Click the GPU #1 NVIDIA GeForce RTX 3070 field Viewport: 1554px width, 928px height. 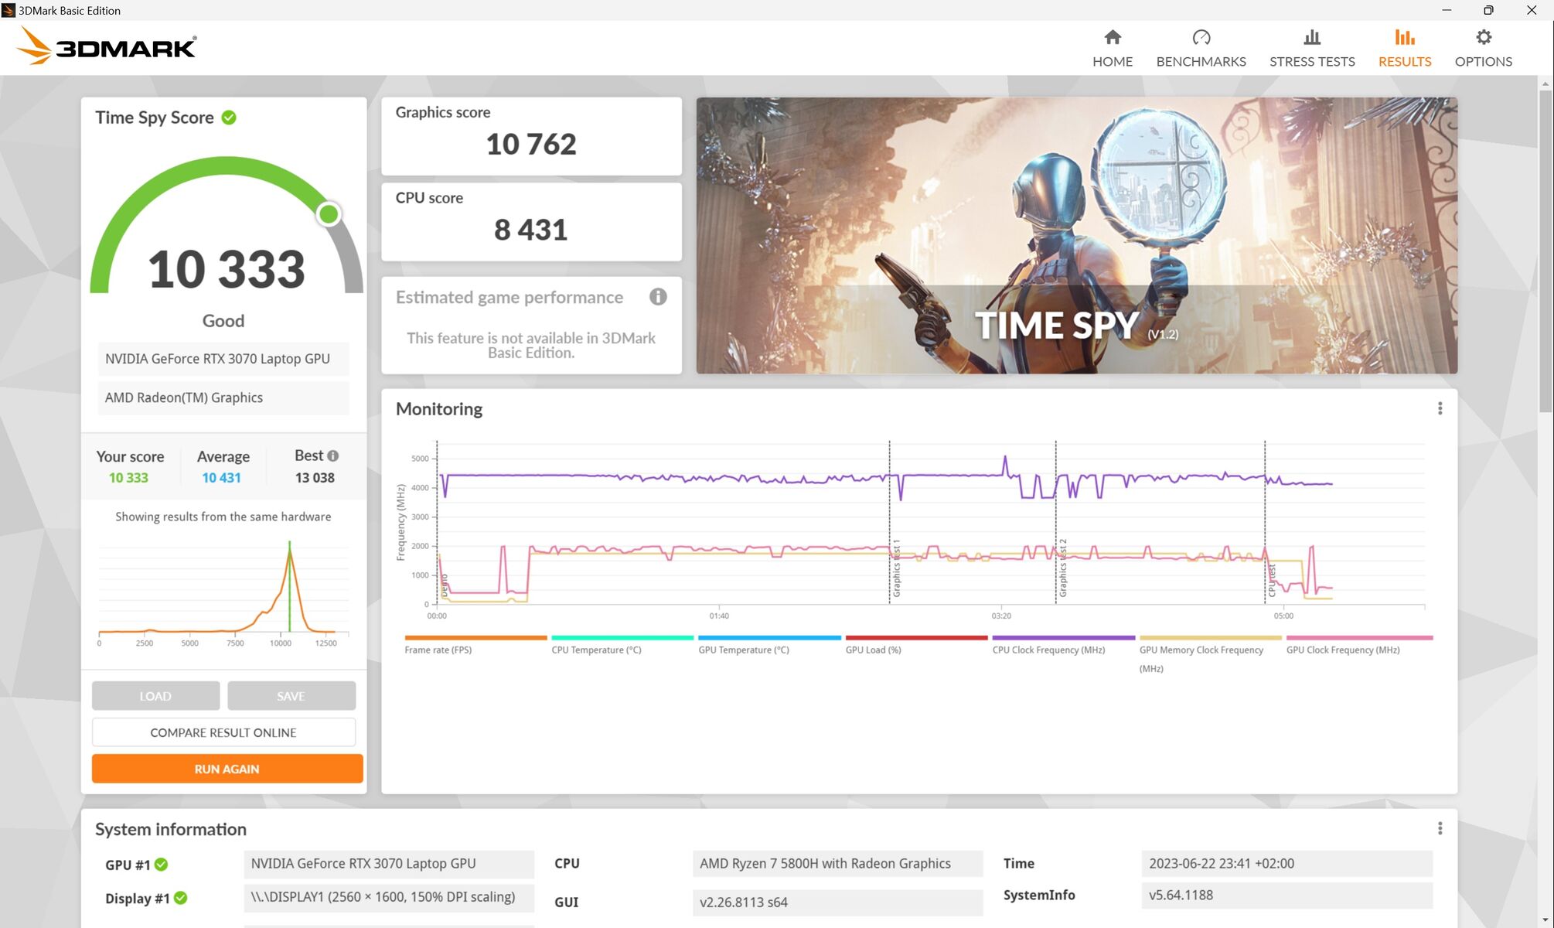[389, 864]
